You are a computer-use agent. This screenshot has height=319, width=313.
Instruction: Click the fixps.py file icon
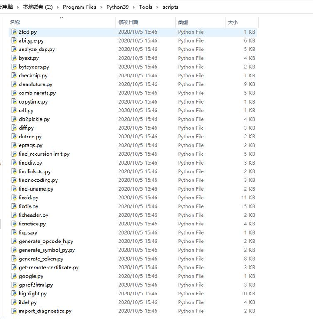[x=14, y=232]
